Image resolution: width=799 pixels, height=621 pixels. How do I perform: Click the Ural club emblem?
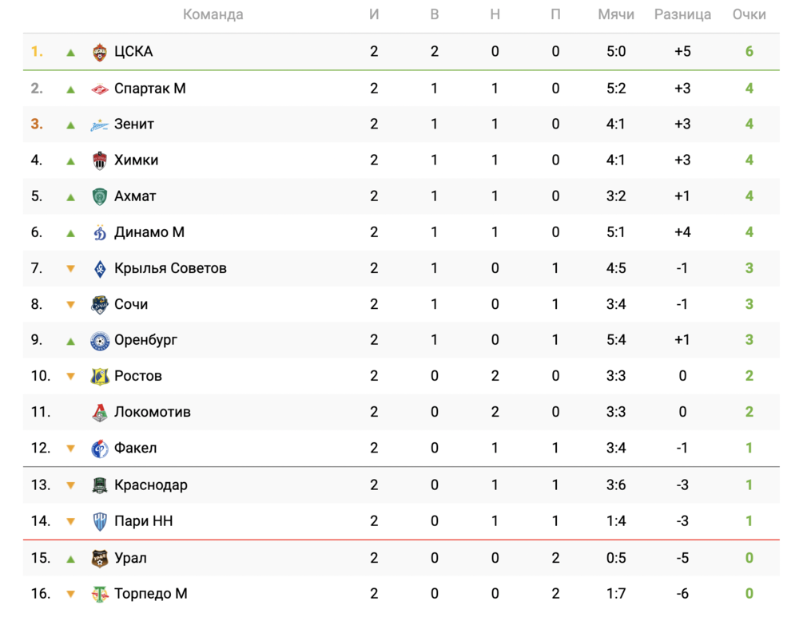point(99,558)
